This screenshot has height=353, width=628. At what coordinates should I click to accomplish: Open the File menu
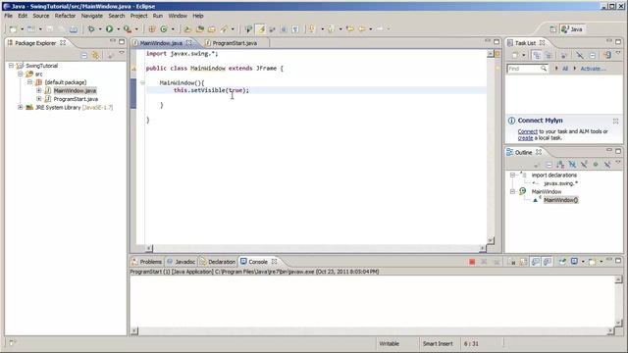(9, 16)
